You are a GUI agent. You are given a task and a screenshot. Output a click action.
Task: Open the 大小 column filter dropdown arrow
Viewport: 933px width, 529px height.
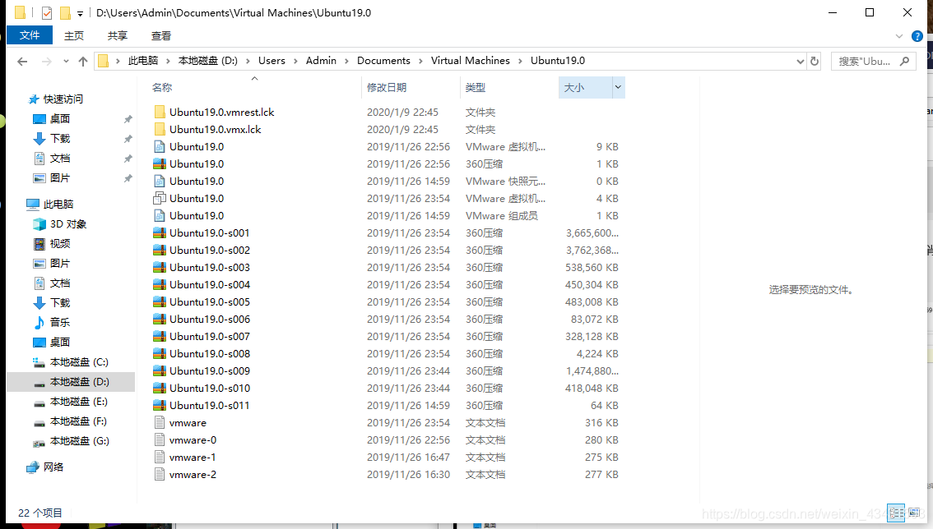coord(618,87)
